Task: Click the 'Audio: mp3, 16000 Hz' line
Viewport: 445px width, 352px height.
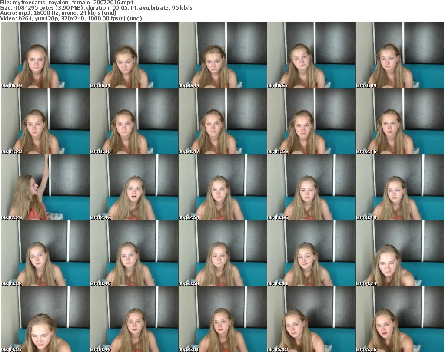Action: [58, 13]
